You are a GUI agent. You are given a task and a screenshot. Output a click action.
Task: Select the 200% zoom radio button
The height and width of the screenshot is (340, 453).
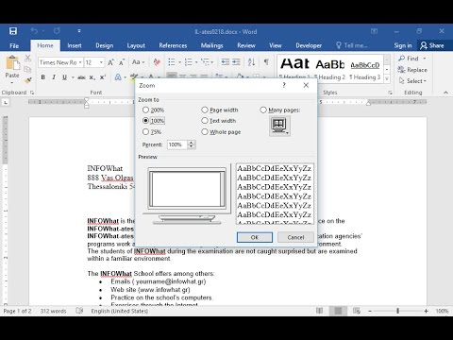point(145,110)
